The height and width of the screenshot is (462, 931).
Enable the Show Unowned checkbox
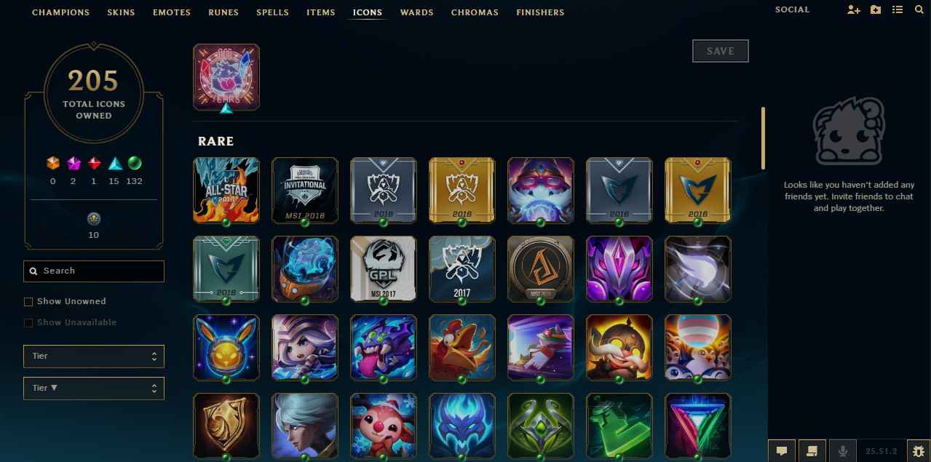click(28, 301)
